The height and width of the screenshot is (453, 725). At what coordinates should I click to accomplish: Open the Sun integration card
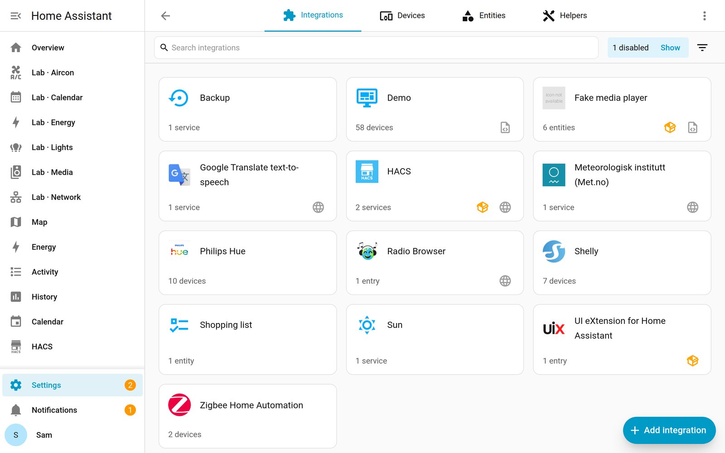[x=435, y=339]
